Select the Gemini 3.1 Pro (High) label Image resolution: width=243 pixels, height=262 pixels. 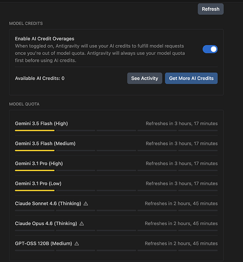click(x=39, y=163)
